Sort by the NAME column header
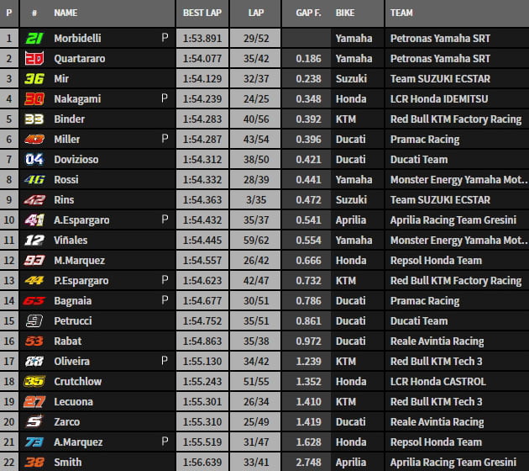 point(65,13)
